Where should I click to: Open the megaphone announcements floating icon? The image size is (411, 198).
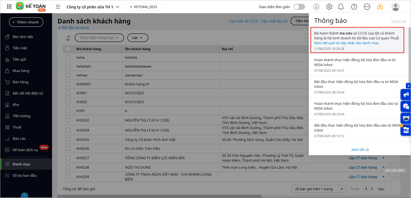click(x=406, y=95)
